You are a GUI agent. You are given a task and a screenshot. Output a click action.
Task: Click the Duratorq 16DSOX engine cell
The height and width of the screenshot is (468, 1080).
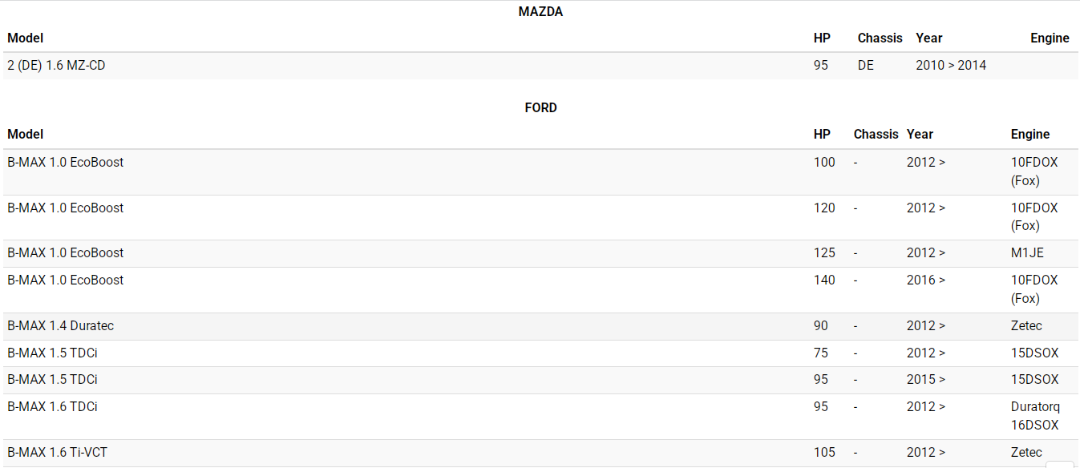(1035, 416)
